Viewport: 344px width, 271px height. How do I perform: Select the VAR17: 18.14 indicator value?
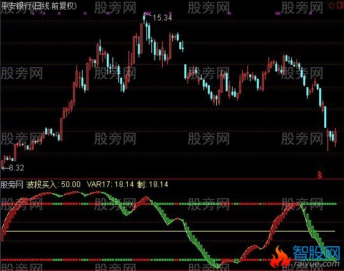111,184
